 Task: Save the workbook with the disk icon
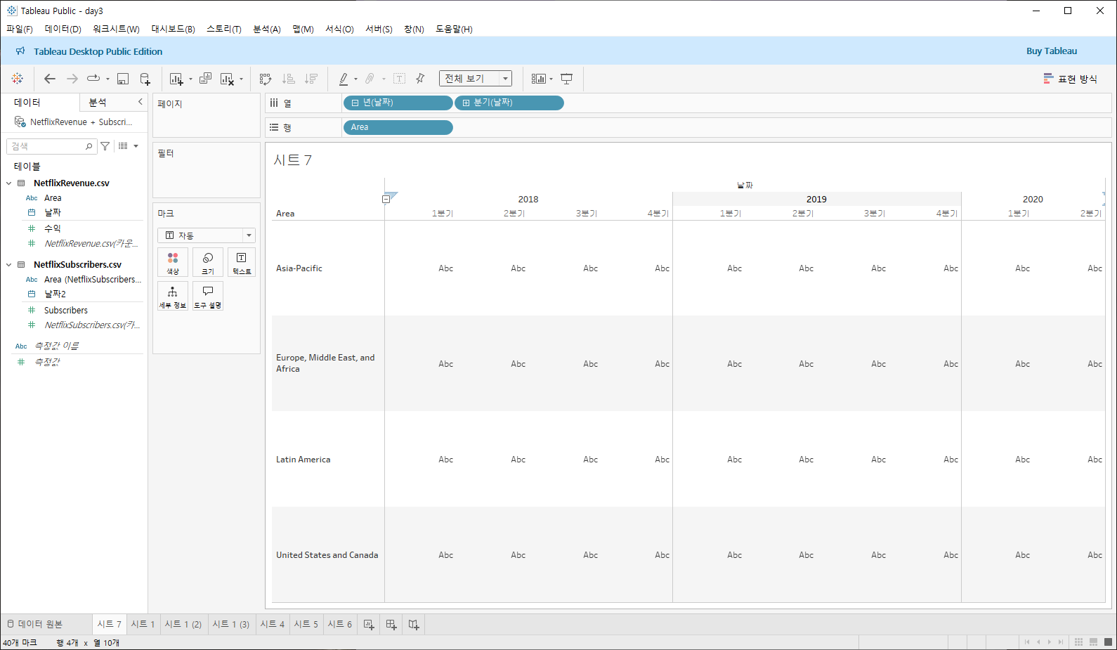click(x=123, y=79)
